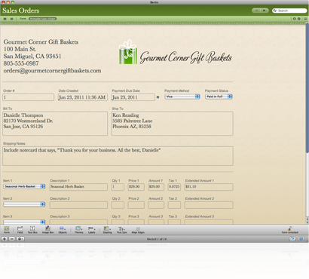
Task: Select the Printable Sales Order form tab
Action: 42,19
